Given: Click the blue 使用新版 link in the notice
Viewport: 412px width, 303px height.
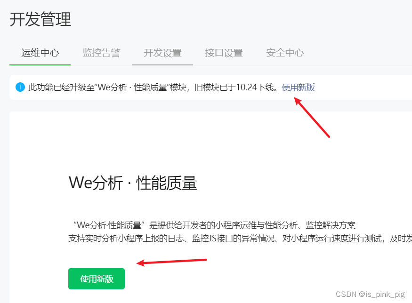Looking at the screenshot, I should pyautogui.click(x=298, y=87).
